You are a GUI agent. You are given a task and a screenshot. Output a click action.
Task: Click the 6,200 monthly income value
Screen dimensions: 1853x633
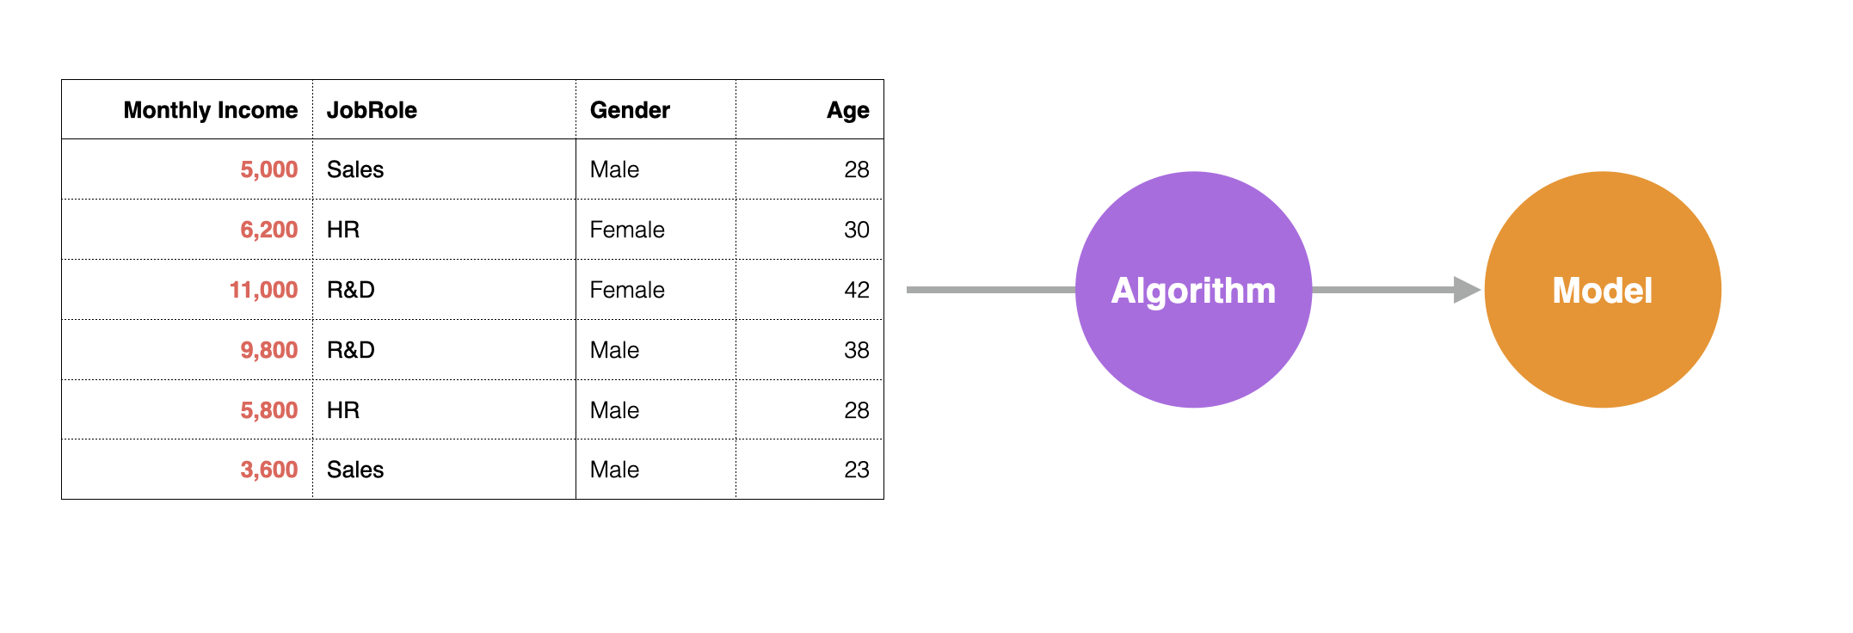click(268, 230)
